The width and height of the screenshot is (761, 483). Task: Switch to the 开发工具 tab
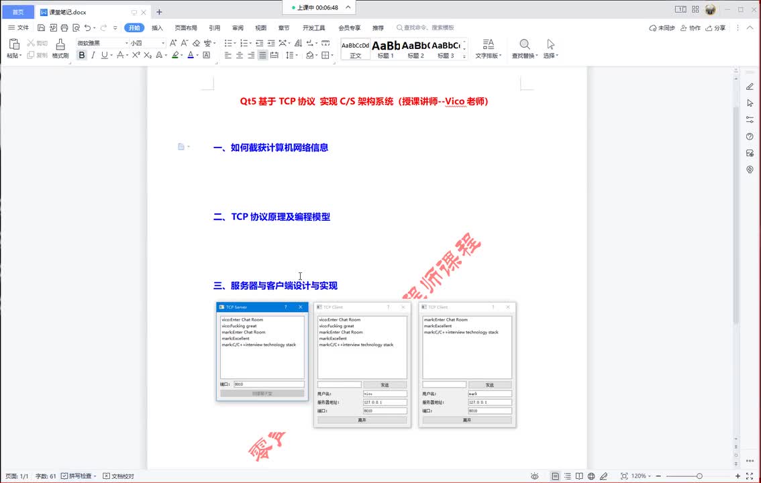pyautogui.click(x=314, y=28)
